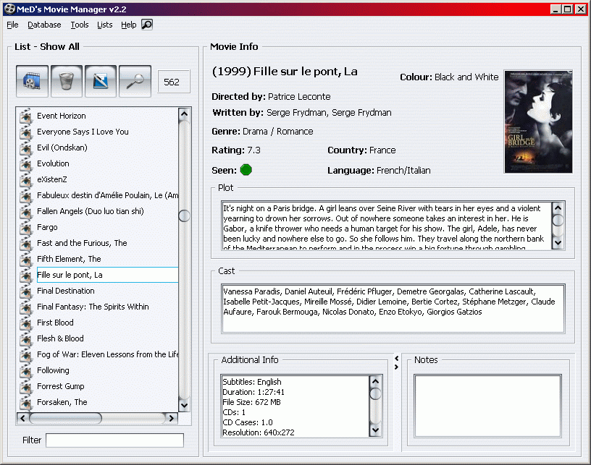Click the app film reel icon in title bar
Image resolution: width=591 pixels, height=465 pixels.
pos(10,9)
